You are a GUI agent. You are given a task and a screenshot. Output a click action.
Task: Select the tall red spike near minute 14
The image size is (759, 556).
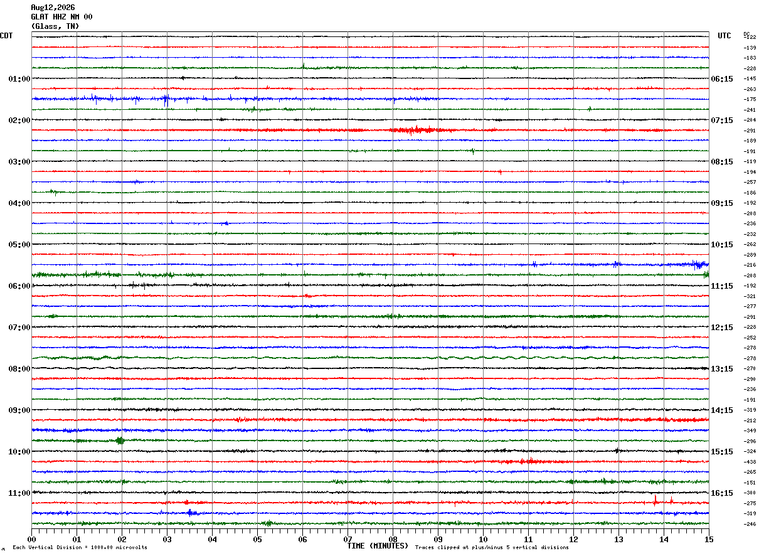655,500
